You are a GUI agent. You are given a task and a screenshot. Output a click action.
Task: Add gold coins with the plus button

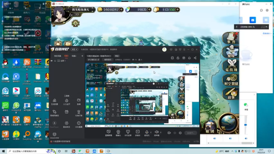(x=121, y=10)
